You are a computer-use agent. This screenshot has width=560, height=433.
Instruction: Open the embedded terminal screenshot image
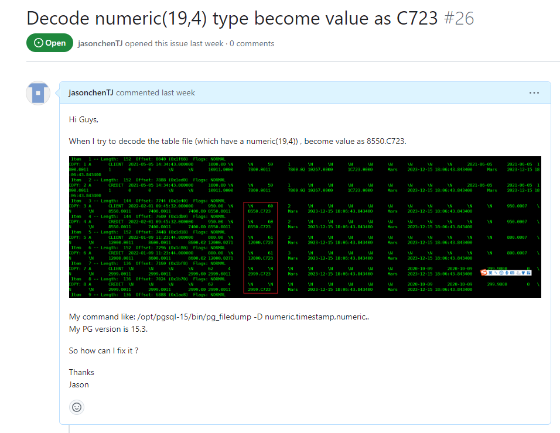click(305, 227)
